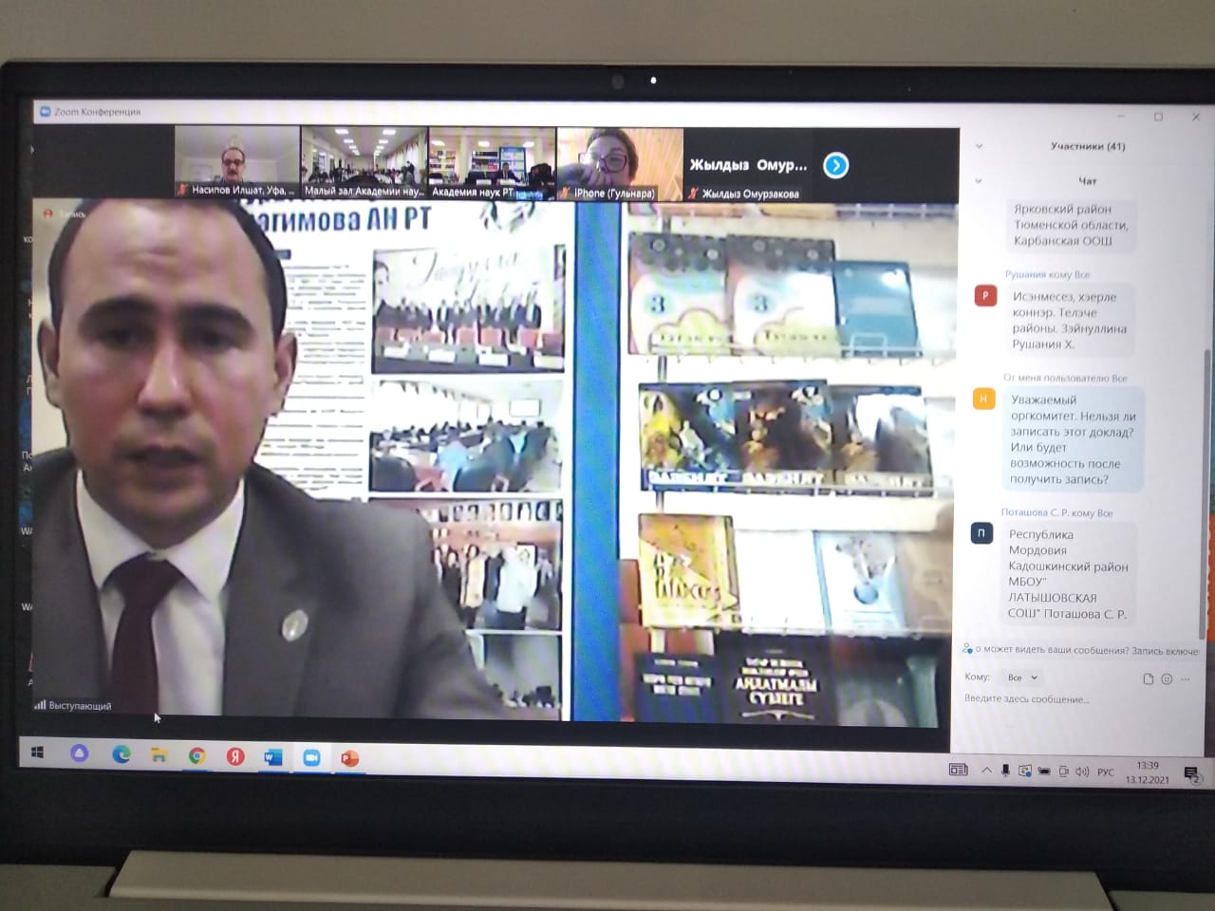Collapse the Чат panel chevron
The width and height of the screenshot is (1215, 911).
(x=979, y=180)
